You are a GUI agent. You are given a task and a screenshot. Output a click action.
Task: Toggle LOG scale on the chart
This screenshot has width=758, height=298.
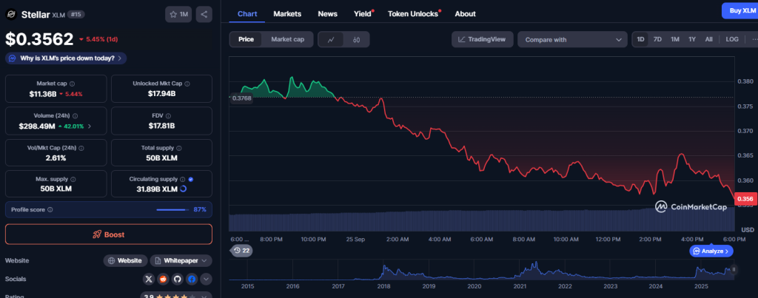[731, 39]
